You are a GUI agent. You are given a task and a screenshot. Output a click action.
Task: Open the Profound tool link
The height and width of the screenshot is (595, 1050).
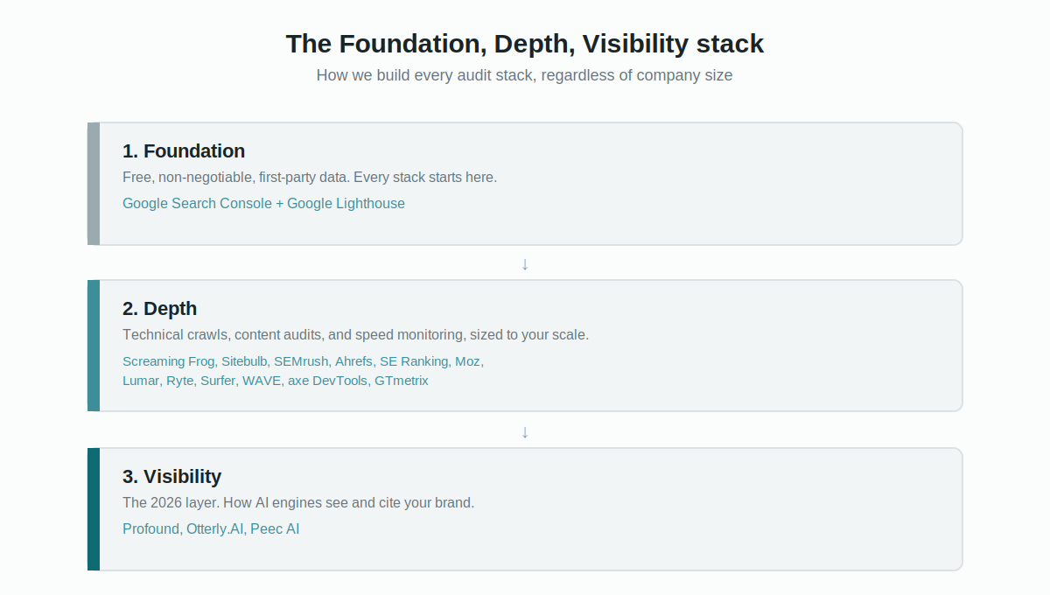click(150, 528)
